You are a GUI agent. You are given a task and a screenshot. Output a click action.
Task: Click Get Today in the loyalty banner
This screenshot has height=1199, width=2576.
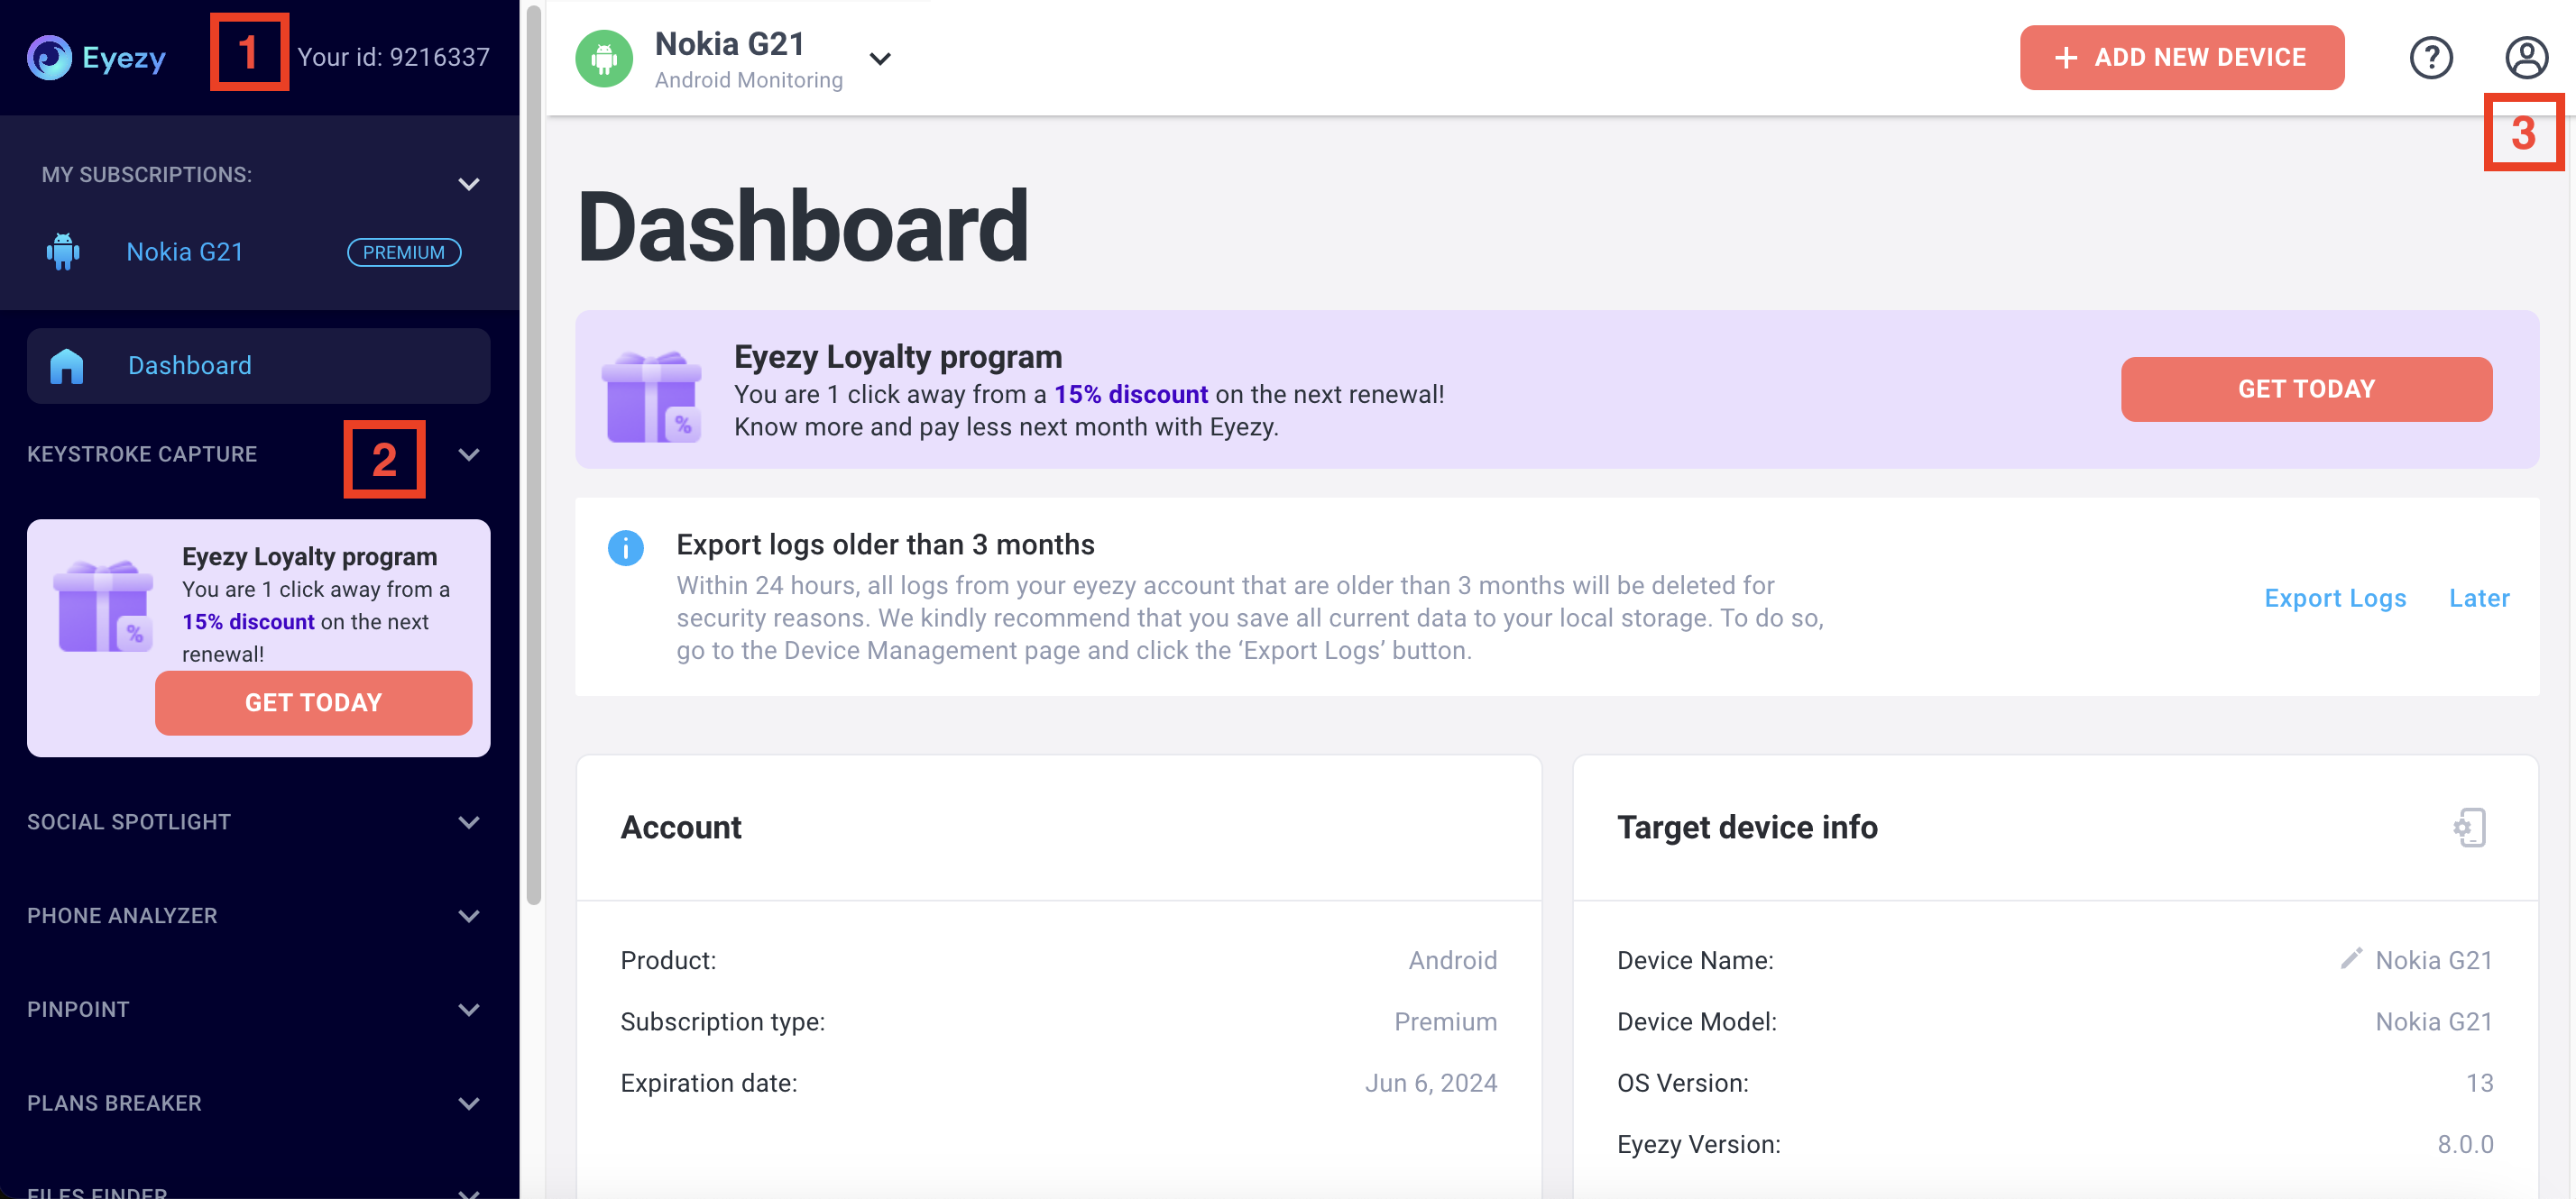pos(2306,389)
